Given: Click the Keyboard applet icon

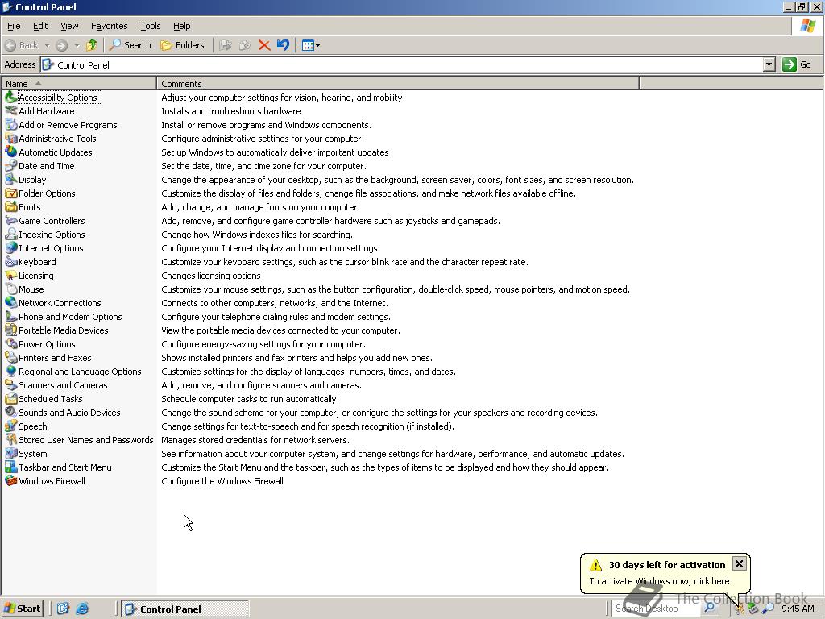Looking at the screenshot, I should [10, 262].
